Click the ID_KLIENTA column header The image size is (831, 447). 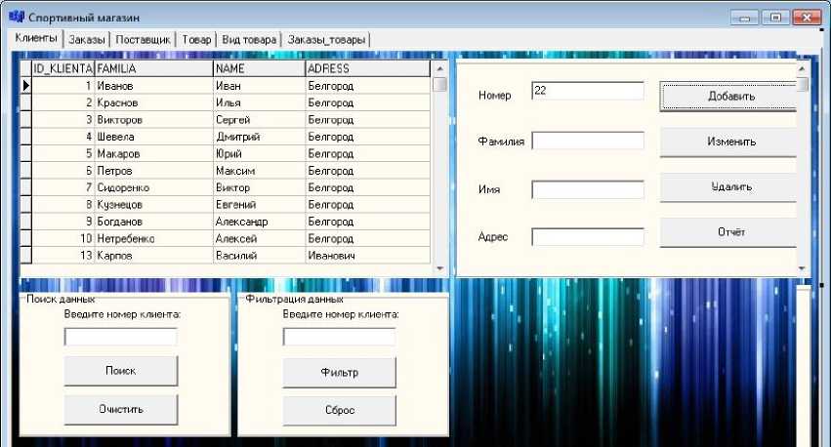63,68
